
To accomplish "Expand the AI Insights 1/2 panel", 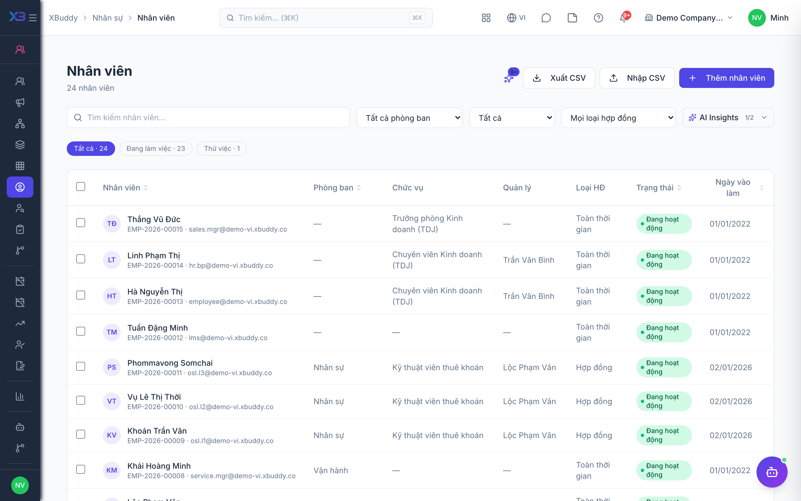I will [728, 118].
